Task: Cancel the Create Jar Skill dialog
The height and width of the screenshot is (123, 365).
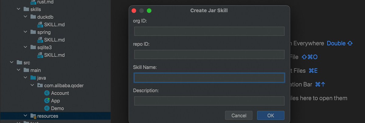Action: (239, 115)
